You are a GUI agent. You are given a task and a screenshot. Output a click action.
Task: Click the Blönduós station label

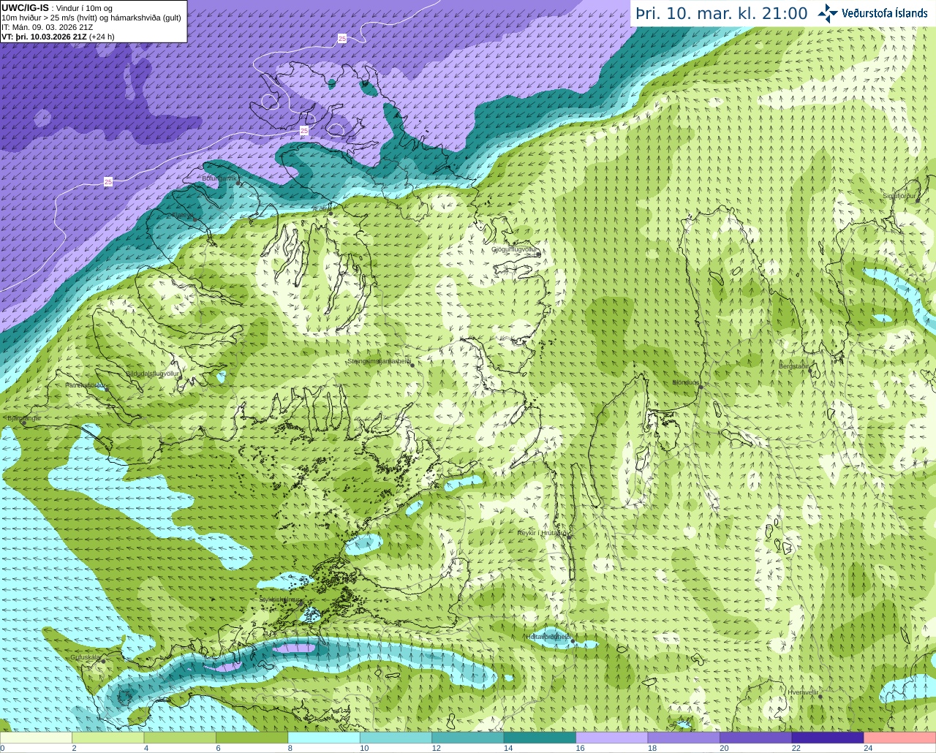coord(686,382)
